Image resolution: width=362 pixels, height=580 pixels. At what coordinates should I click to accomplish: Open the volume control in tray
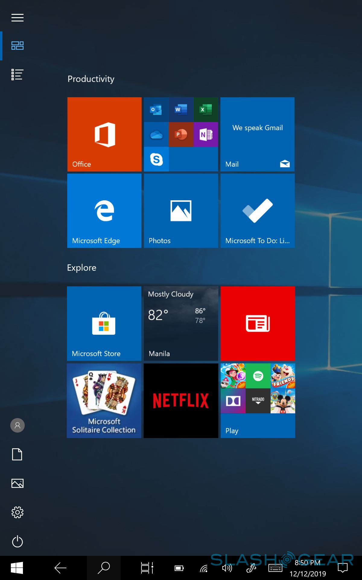227,569
